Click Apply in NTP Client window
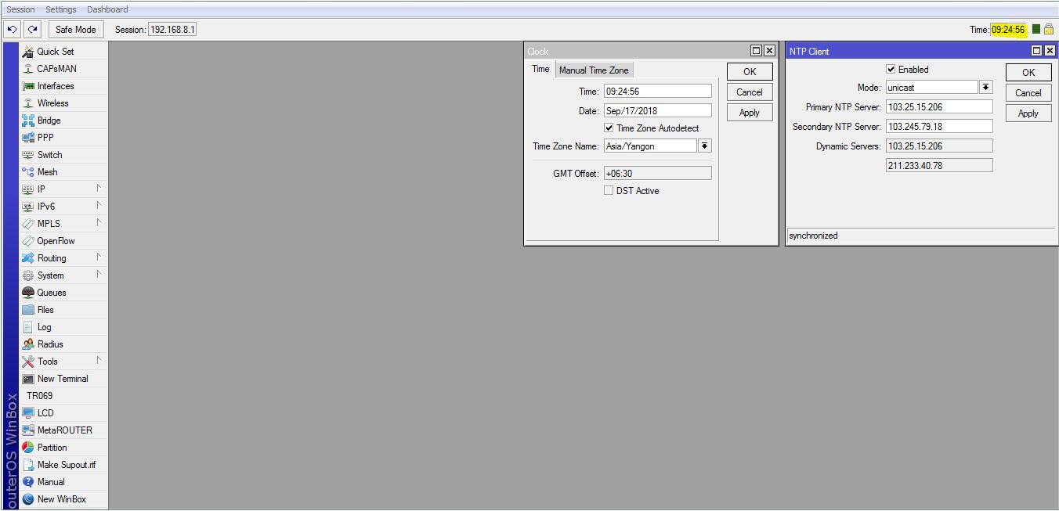 [1028, 113]
